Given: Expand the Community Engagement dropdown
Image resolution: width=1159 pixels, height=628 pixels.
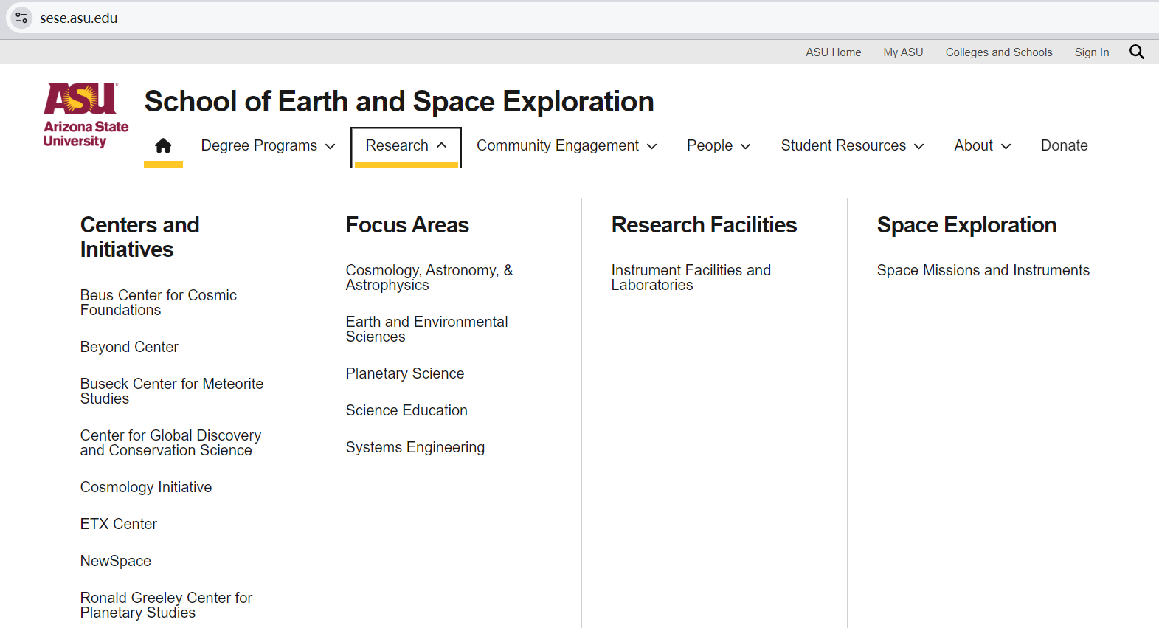Looking at the screenshot, I should pyautogui.click(x=566, y=145).
